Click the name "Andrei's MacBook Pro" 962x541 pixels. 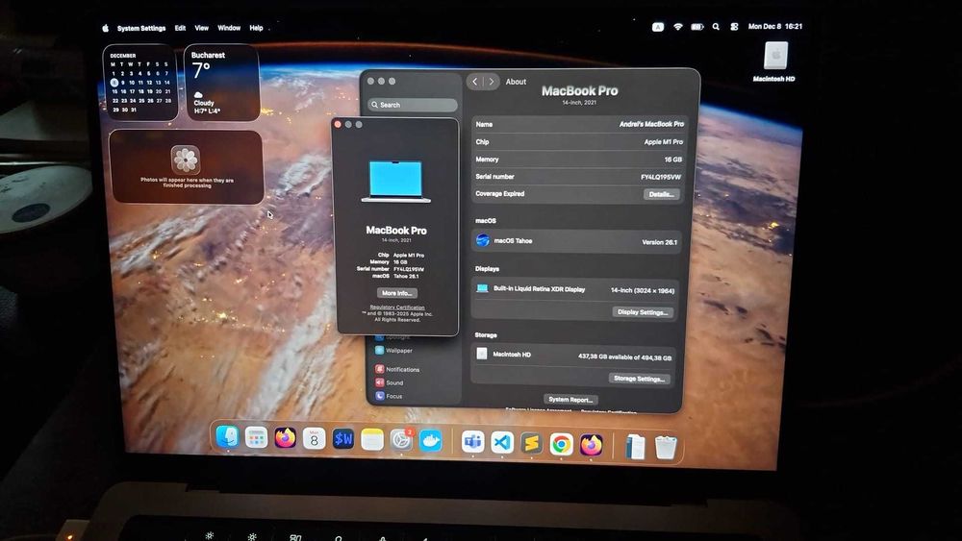pos(651,124)
